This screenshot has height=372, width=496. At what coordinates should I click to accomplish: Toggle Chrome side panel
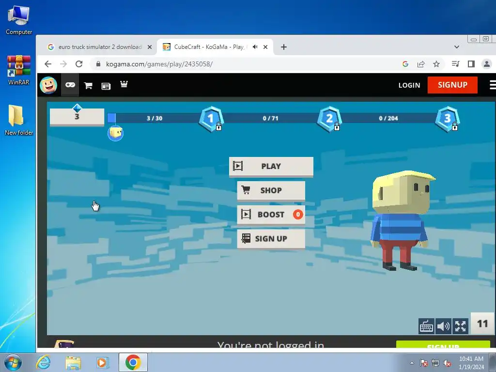click(x=471, y=64)
